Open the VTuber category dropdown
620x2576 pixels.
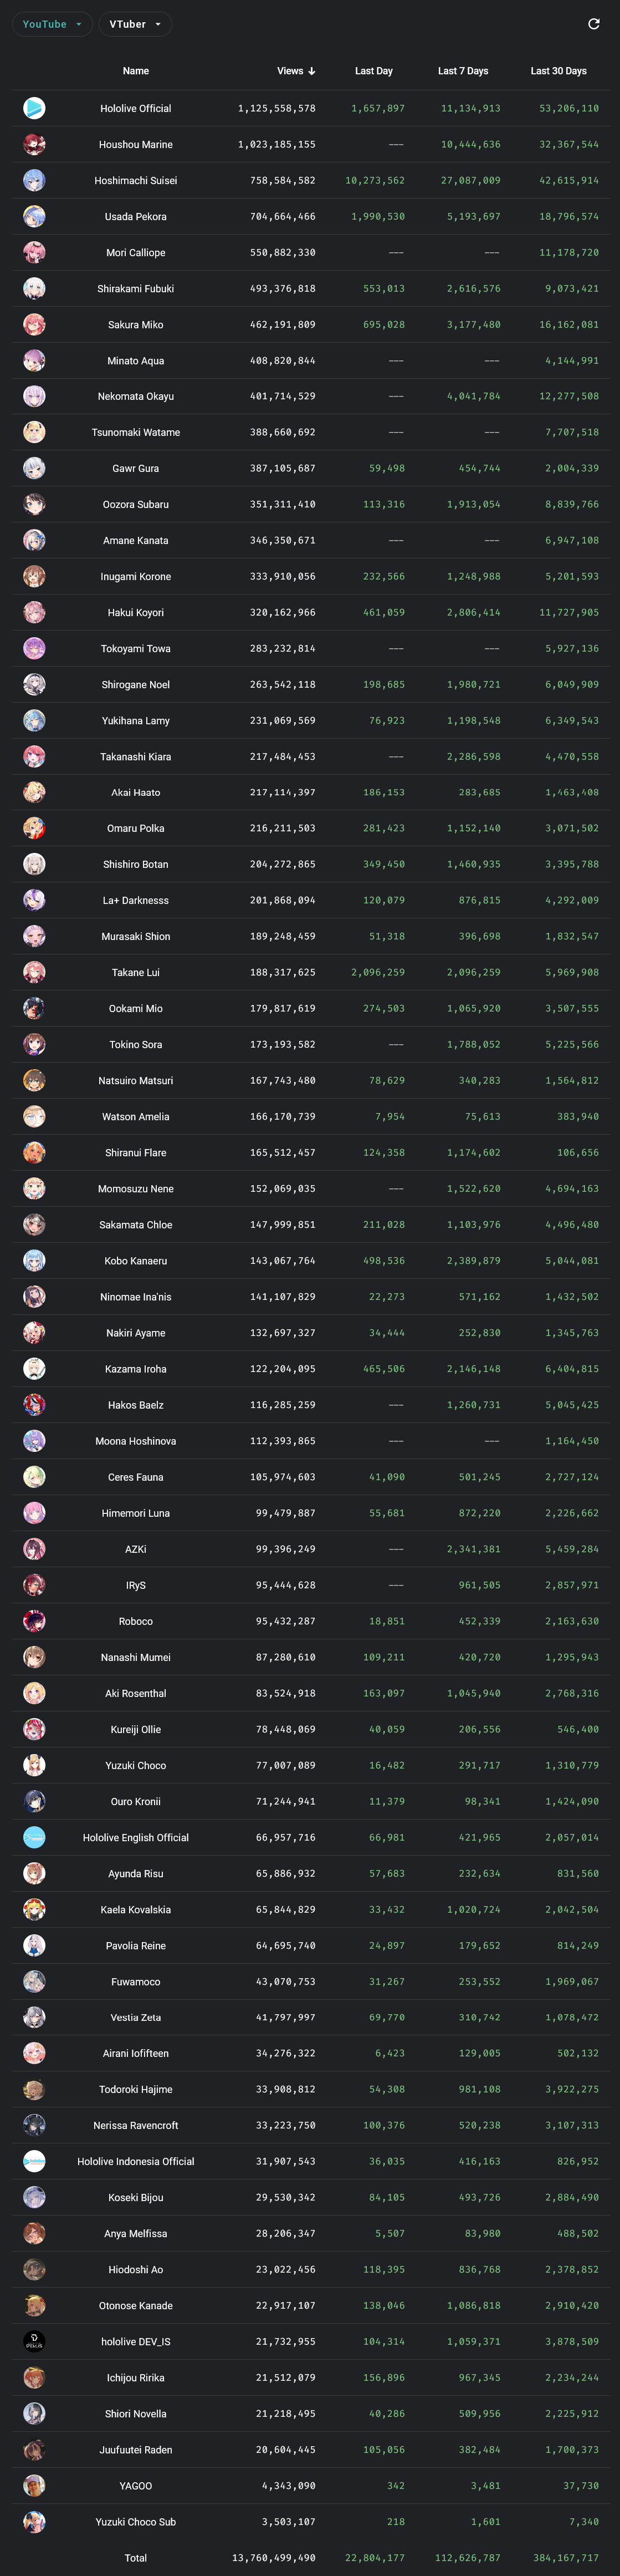point(135,24)
